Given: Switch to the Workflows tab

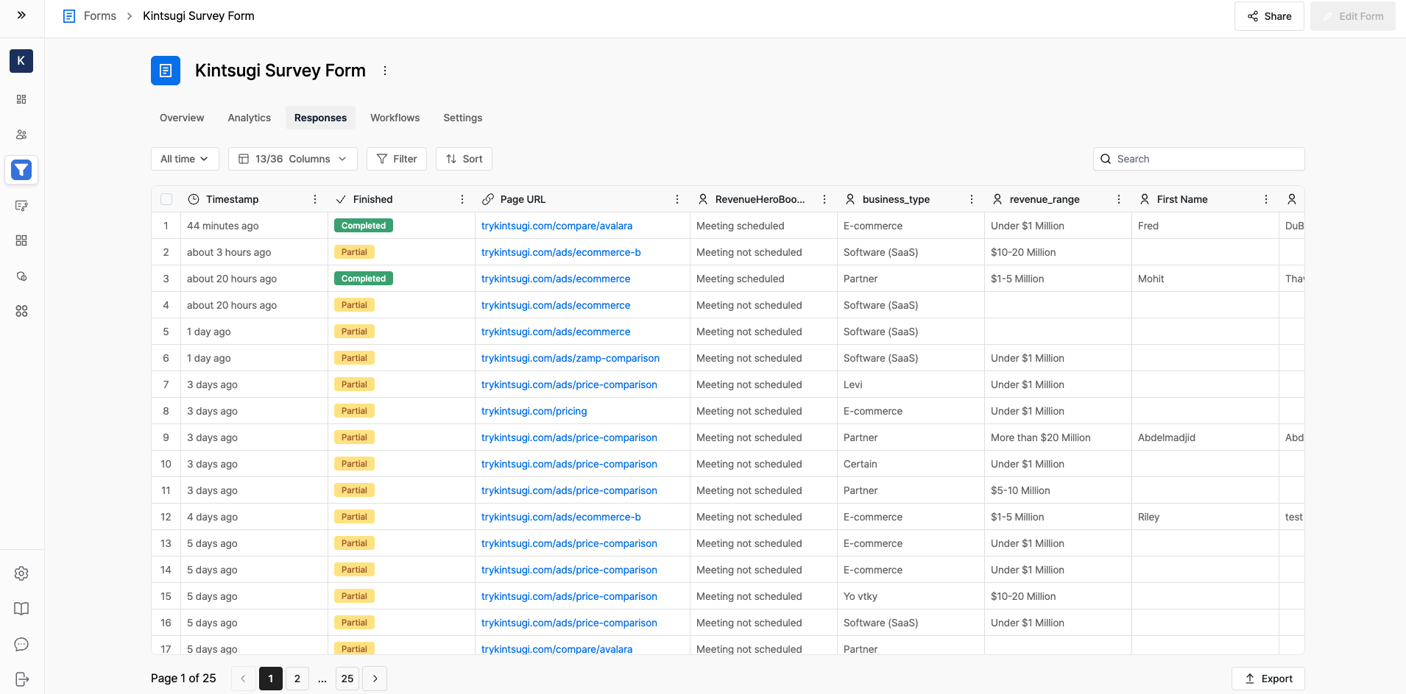Looking at the screenshot, I should pyautogui.click(x=395, y=118).
